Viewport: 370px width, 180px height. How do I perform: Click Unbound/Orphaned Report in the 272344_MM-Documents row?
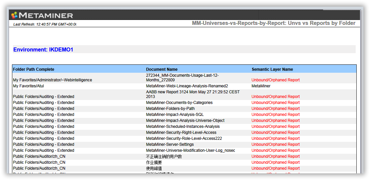click(x=276, y=80)
